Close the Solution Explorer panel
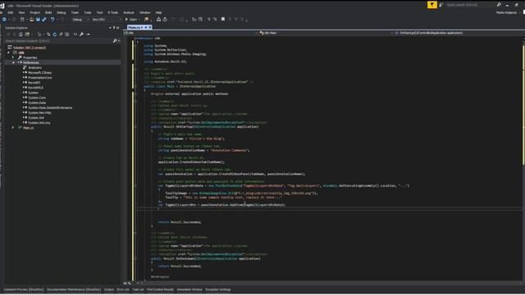This screenshot has height=295, width=525. (x=117, y=28)
